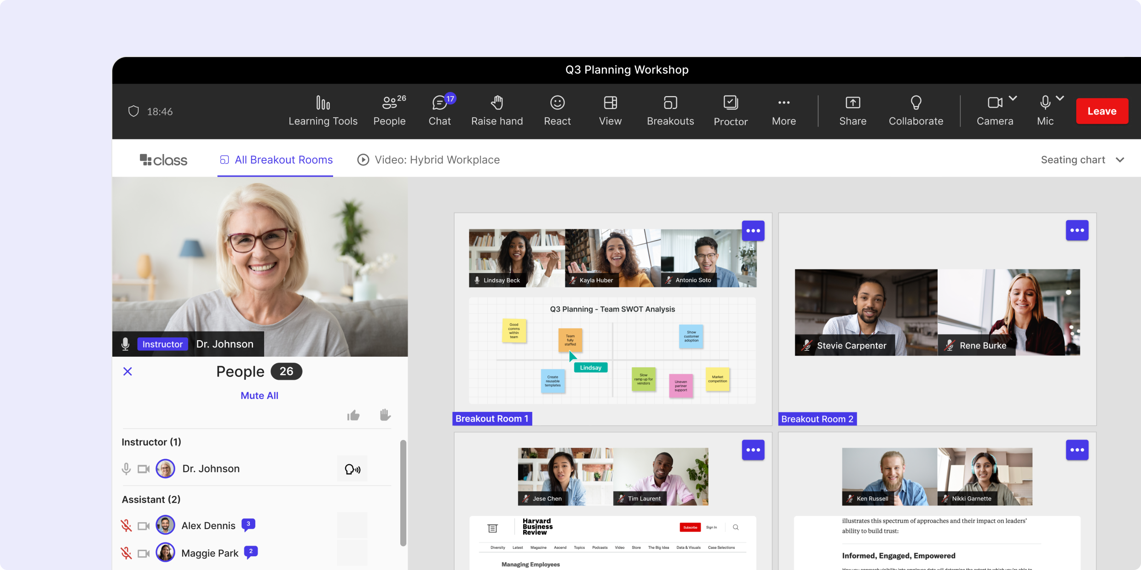Toggle the thumbs up reaction
This screenshot has width=1141, height=570.
353,415
